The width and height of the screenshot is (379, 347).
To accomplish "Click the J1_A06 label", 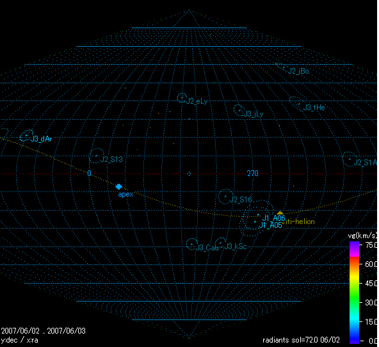I will point(273,218).
